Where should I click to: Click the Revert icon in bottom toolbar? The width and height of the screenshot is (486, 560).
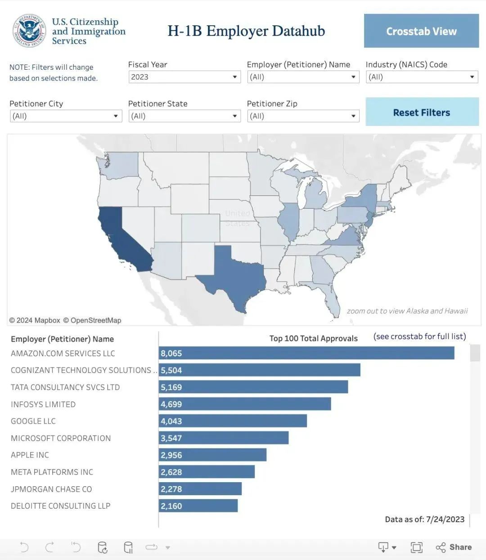(x=76, y=547)
